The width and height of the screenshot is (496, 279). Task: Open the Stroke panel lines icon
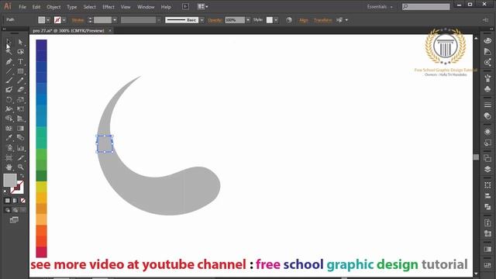487,105
